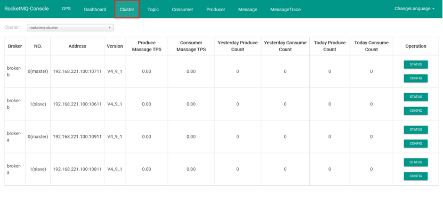Click 1(slave) in the 10611 row
Screen dimensions: 443x197
(38, 104)
